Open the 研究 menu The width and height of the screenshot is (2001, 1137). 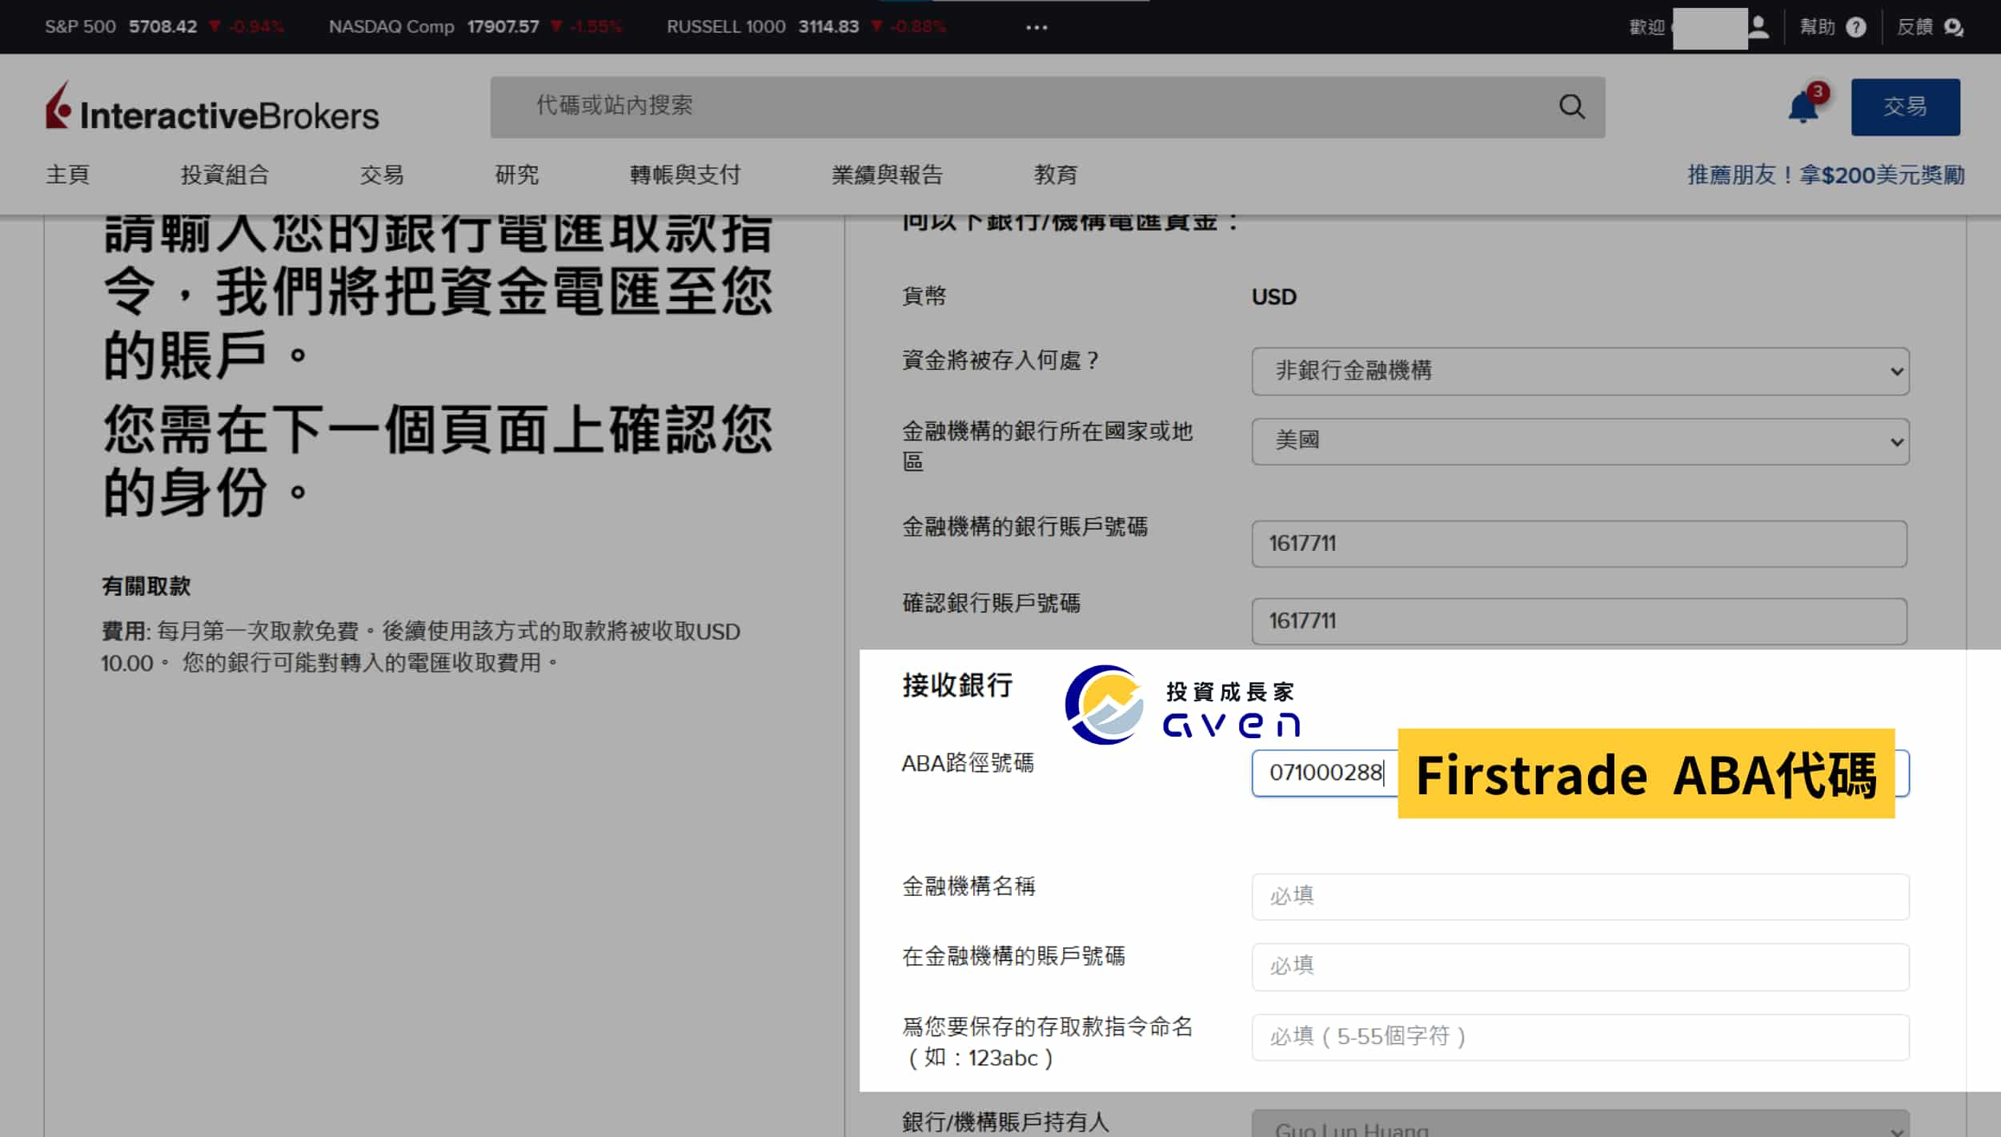pos(516,175)
